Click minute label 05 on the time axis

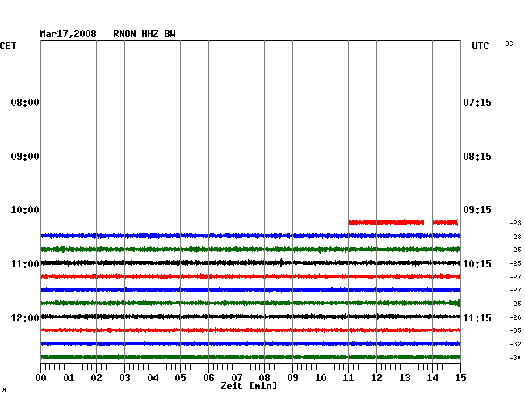point(180,378)
